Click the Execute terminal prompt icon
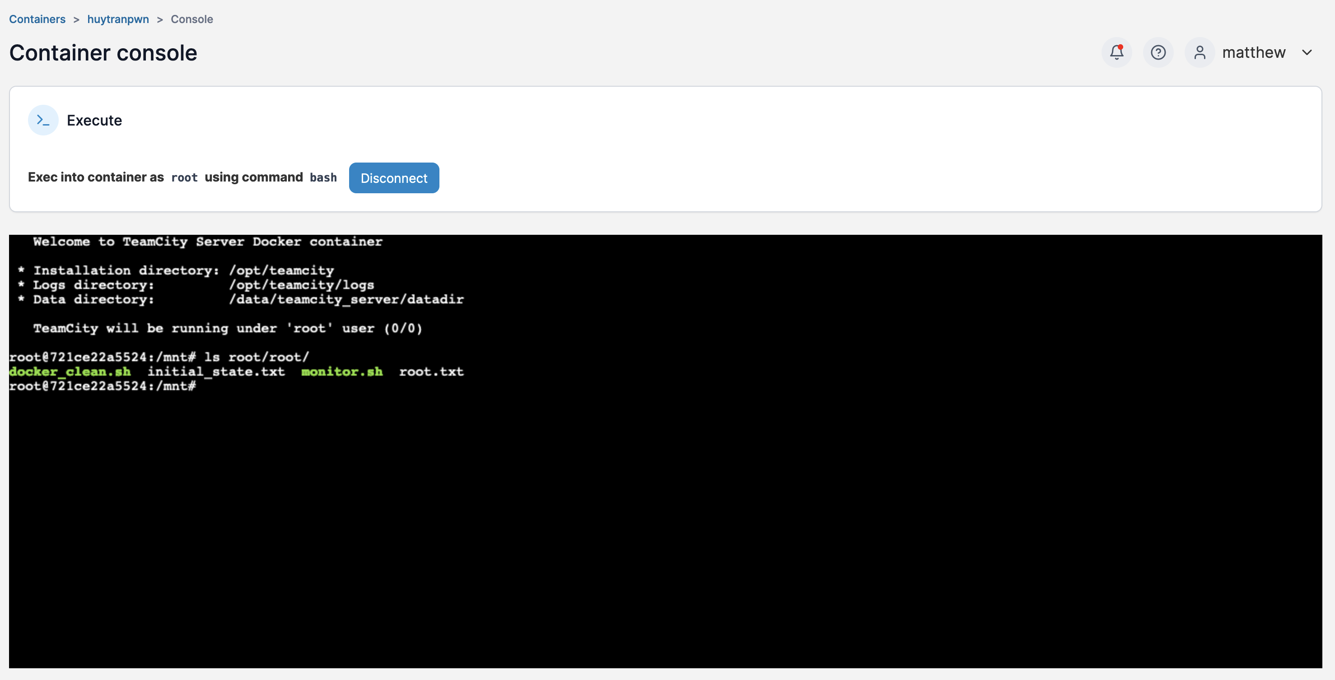Image resolution: width=1335 pixels, height=680 pixels. [x=43, y=120]
